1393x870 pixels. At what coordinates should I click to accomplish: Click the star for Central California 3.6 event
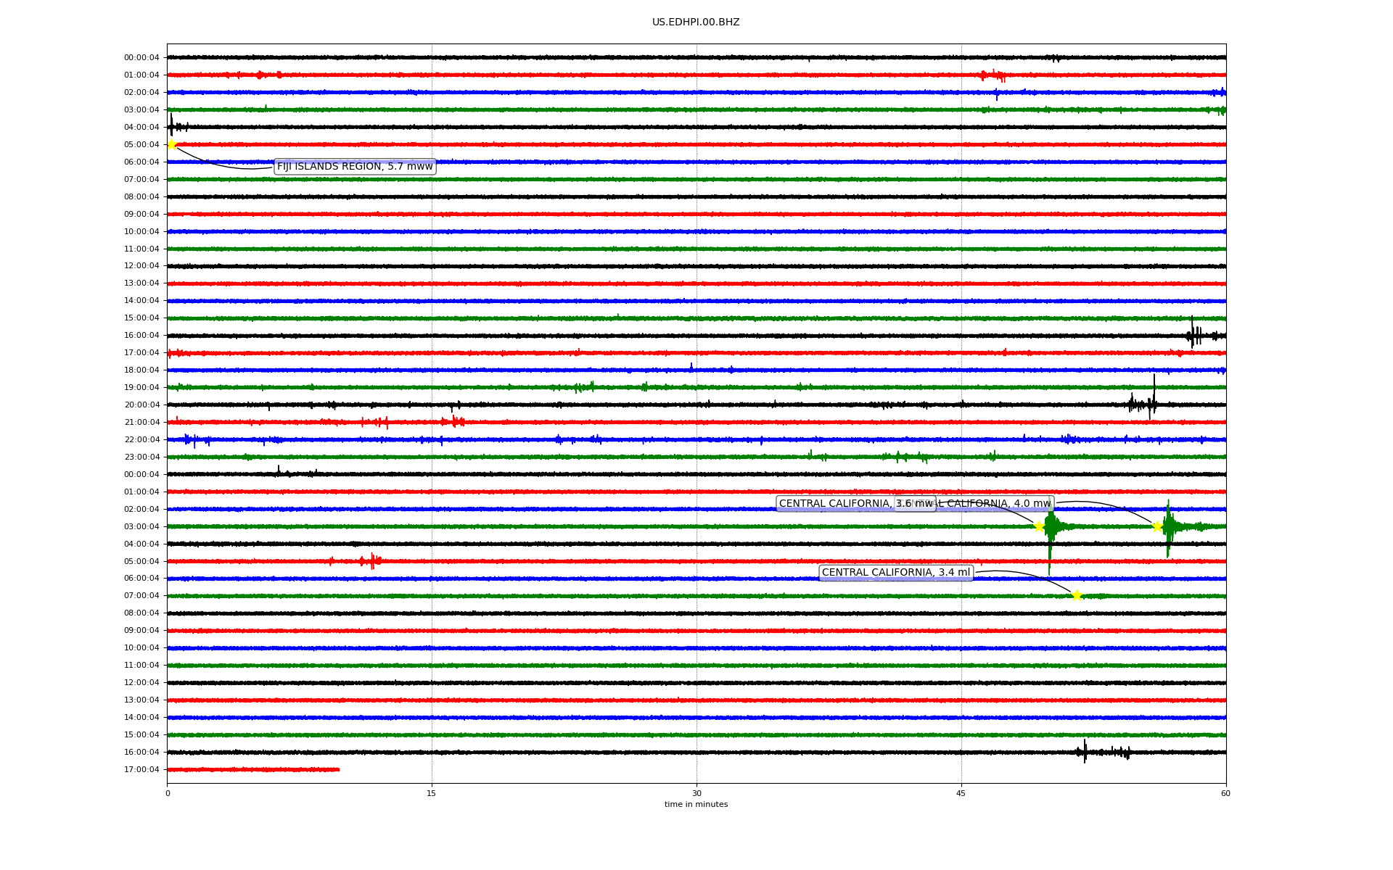pos(1039,526)
